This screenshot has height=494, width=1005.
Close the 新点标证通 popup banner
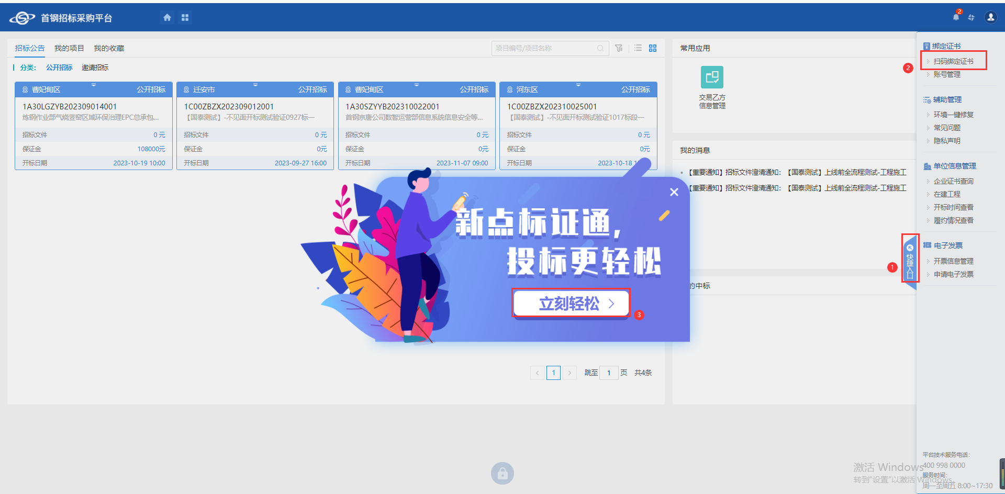coord(674,192)
